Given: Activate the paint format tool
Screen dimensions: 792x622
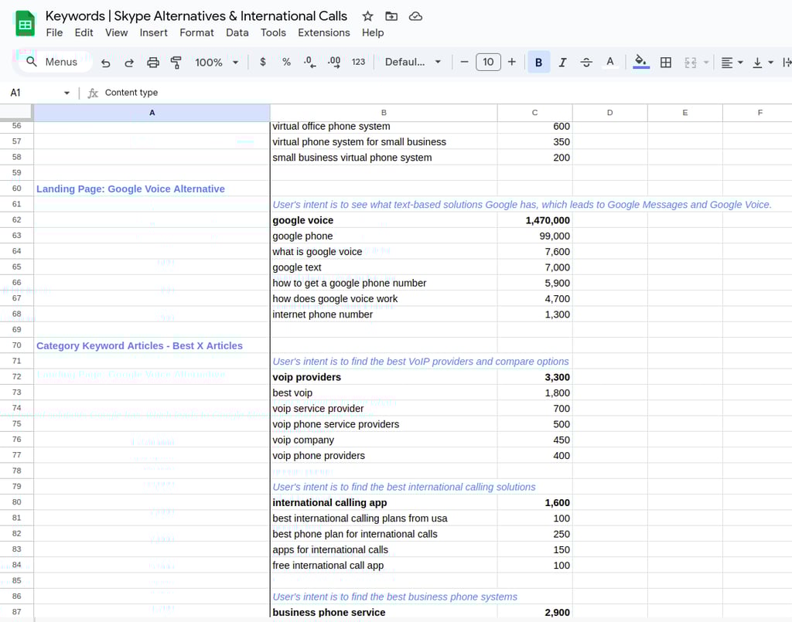Looking at the screenshot, I should click(x=176, y=63).
